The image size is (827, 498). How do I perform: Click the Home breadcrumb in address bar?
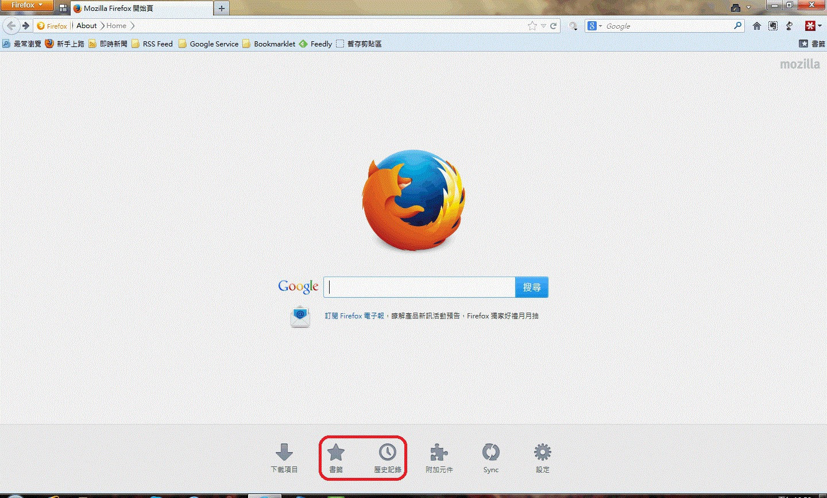pos(116,26)
